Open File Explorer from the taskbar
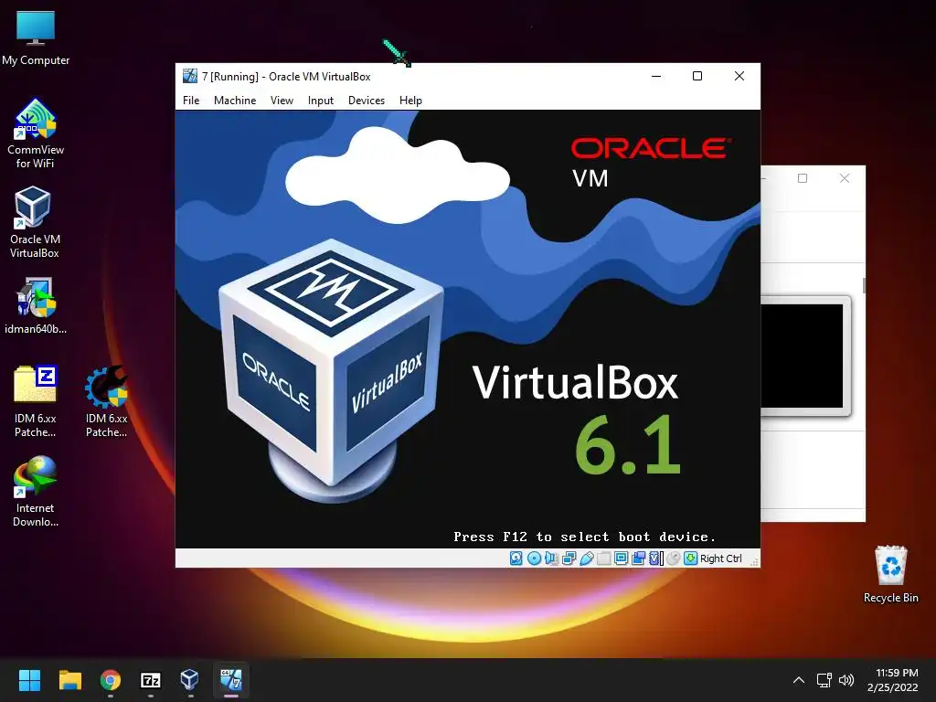936x702 pixels. [69, 680]
